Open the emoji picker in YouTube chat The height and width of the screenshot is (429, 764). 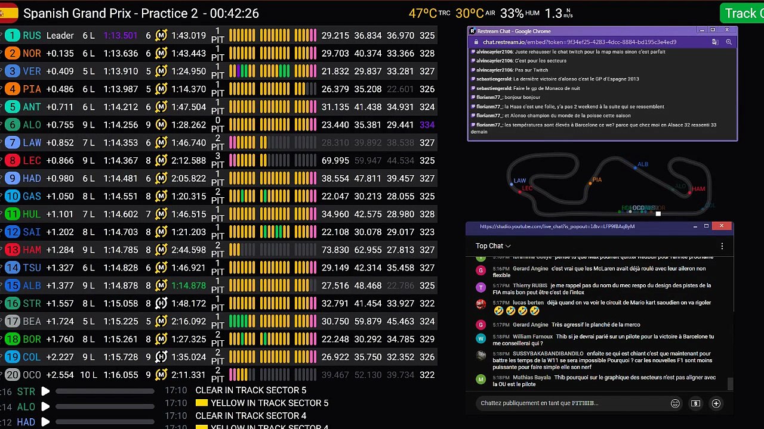[x=675, y=403]
